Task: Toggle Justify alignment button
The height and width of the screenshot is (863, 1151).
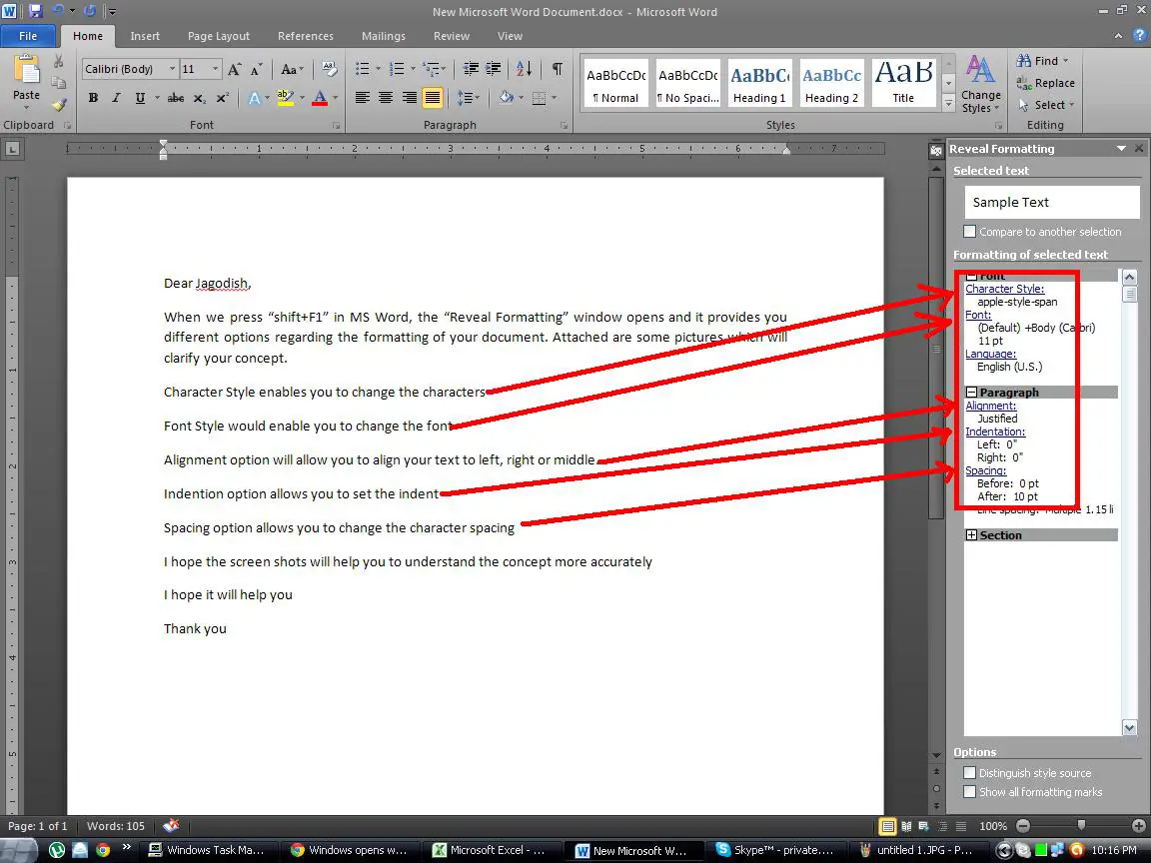Action: (433, 98)
